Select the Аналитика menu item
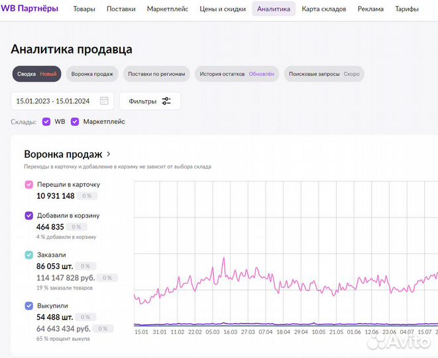The height and width of the screenshot is (358, 438). pos(274,9)
